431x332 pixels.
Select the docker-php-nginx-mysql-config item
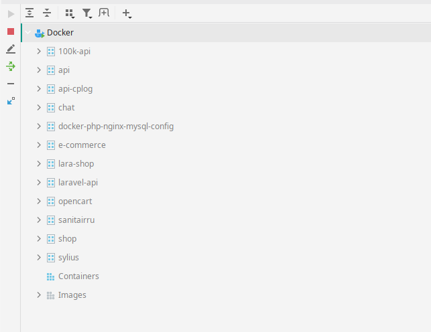click(x=116, y=127)
